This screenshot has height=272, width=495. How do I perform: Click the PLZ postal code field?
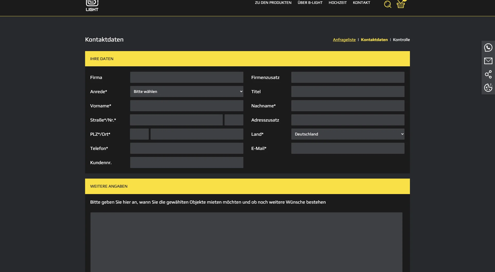[139, 134]
